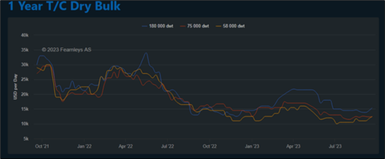Select the Apr '23 date label
The width and height of the screenshot is (385, 159).
[293, 146]
